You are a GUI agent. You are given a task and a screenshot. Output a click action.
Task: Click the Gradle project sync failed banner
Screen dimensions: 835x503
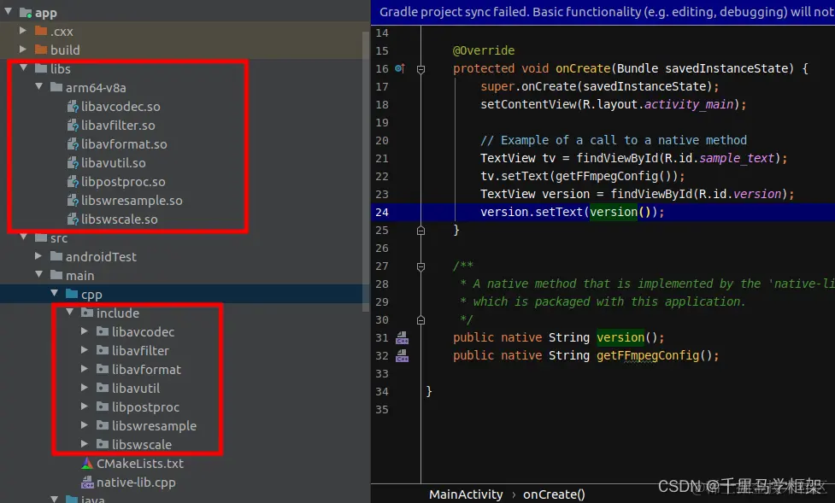tap(603, 12)
